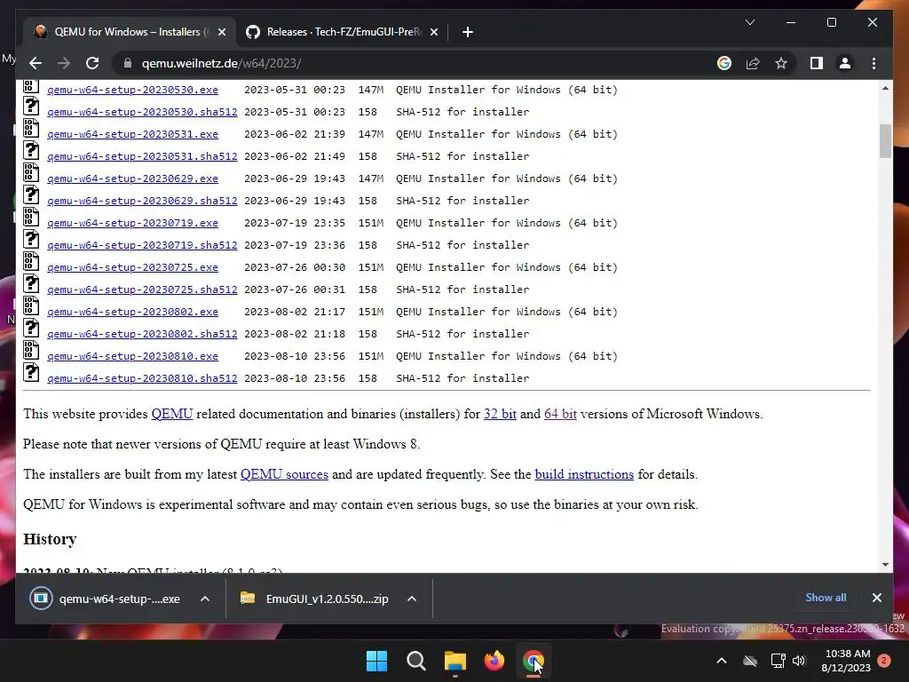The width and height of the screenshot is (909, 682).
Task: Open the 32 bit link
Action: click(x=500, y=414)
